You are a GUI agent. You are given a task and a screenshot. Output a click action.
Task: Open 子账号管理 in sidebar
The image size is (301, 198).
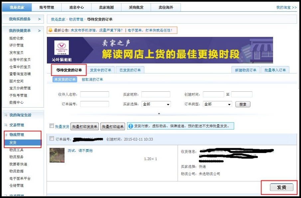tap(18, 95)
